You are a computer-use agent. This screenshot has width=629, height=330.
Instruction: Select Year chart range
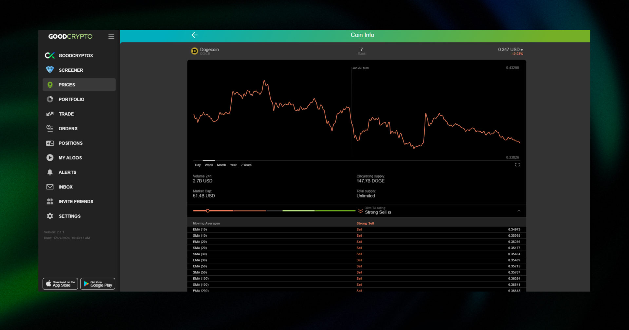coord(233,165)
